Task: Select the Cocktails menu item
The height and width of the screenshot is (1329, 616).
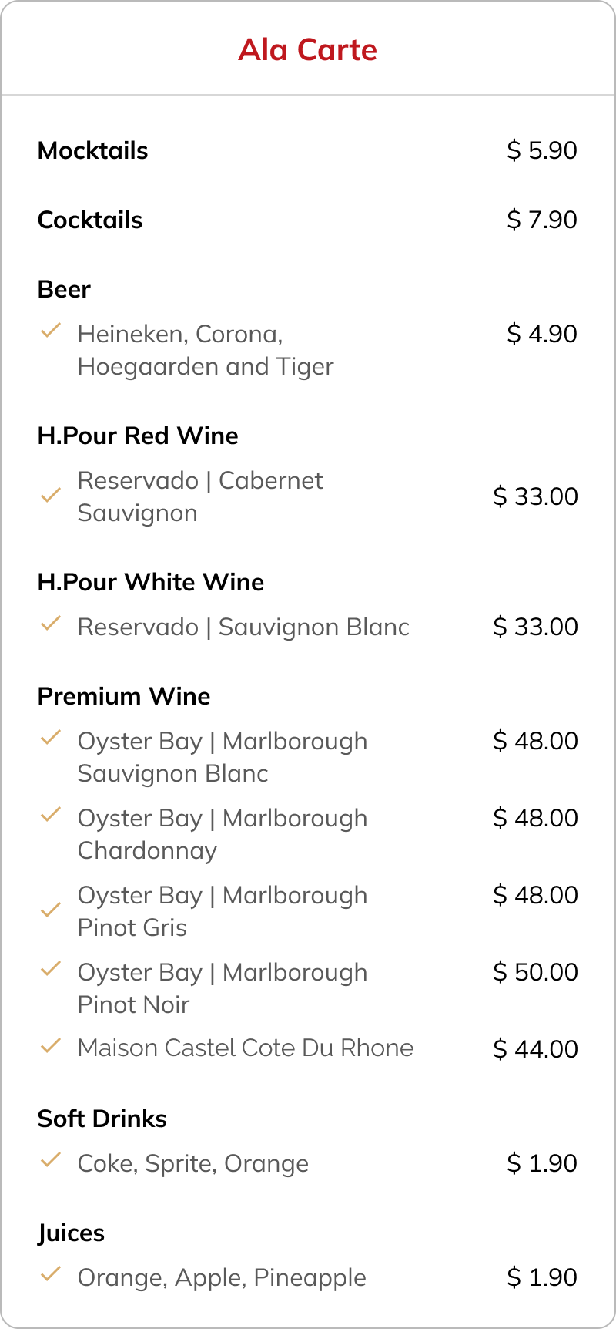Action: coord(90,220)
